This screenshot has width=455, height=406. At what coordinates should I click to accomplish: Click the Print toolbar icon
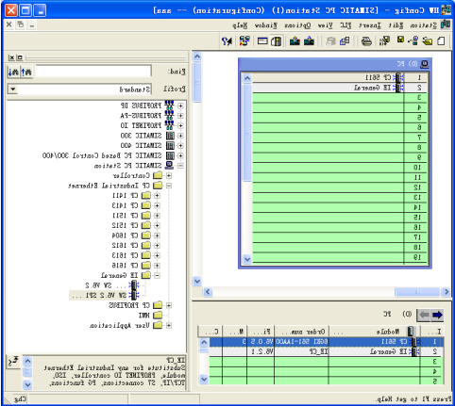366,41
